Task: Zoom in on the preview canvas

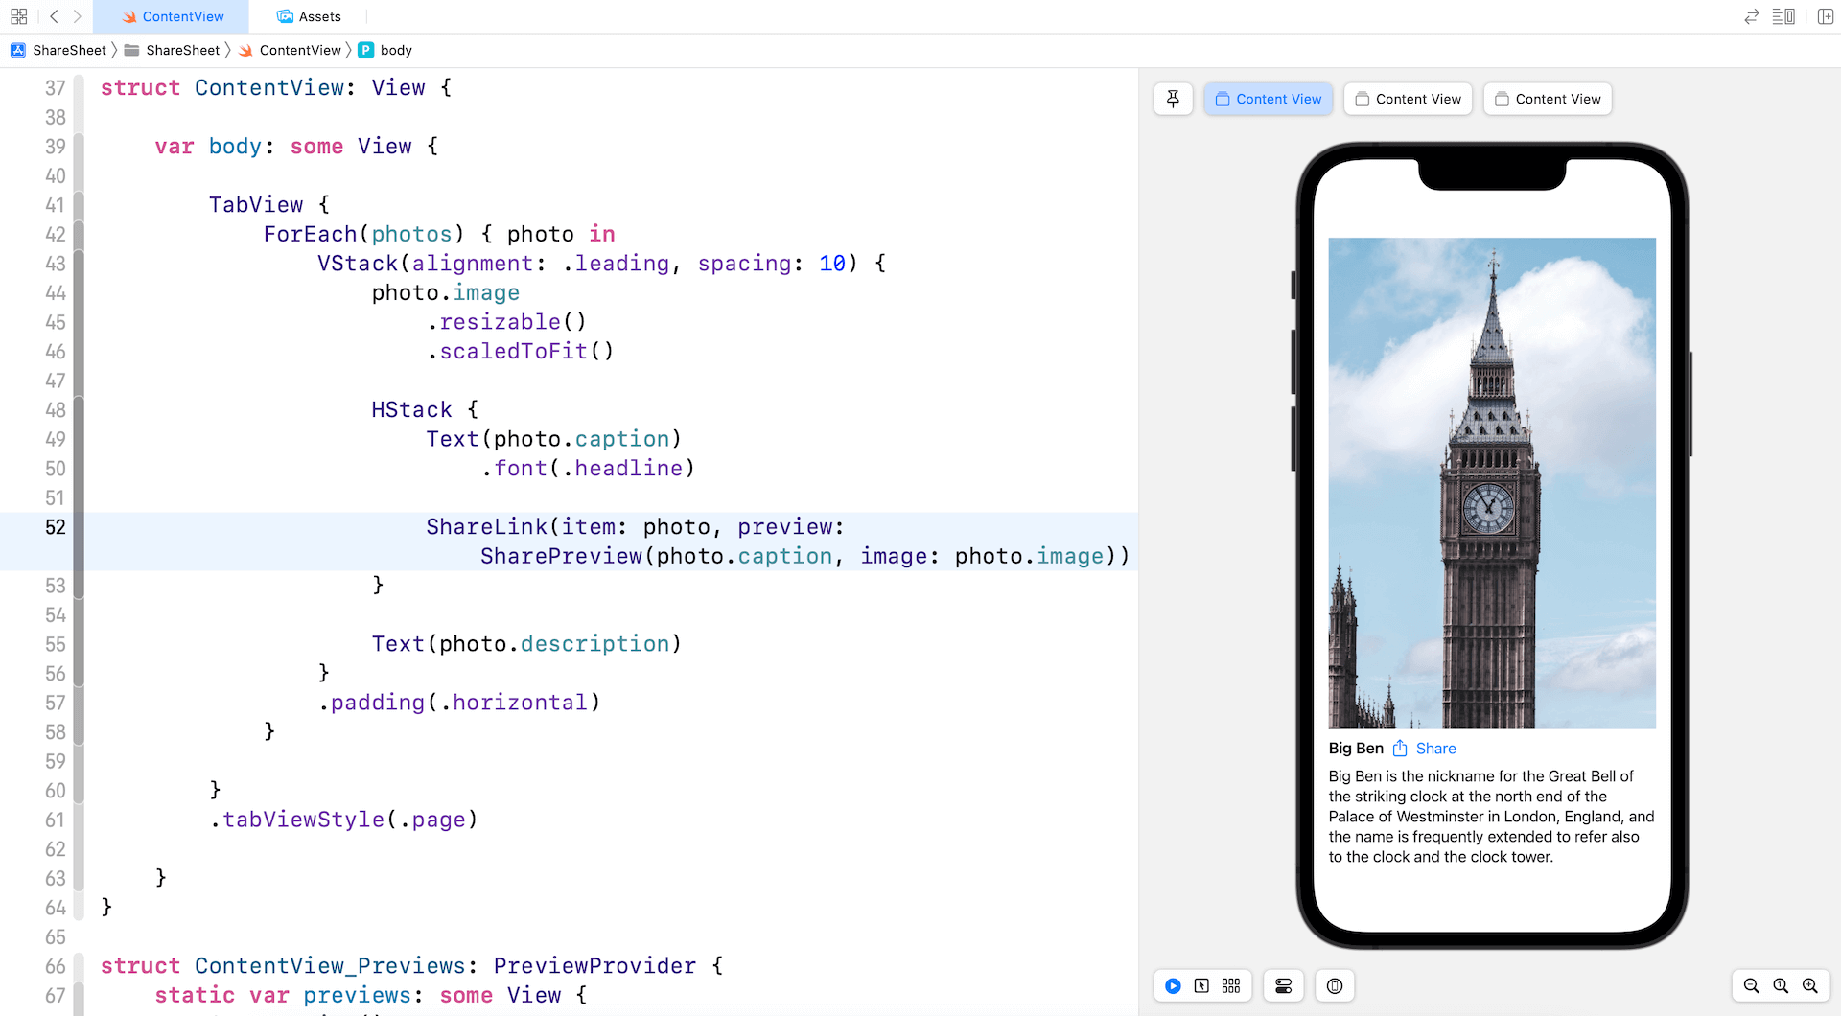Action: click(1810, 985)
